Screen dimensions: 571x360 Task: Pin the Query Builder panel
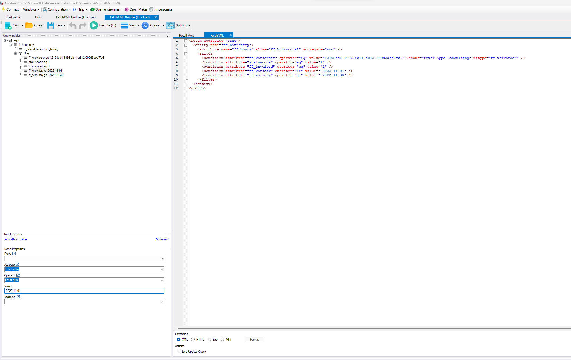point(167,35)
